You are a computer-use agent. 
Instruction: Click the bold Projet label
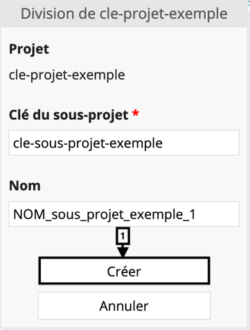tap(29, 49)
